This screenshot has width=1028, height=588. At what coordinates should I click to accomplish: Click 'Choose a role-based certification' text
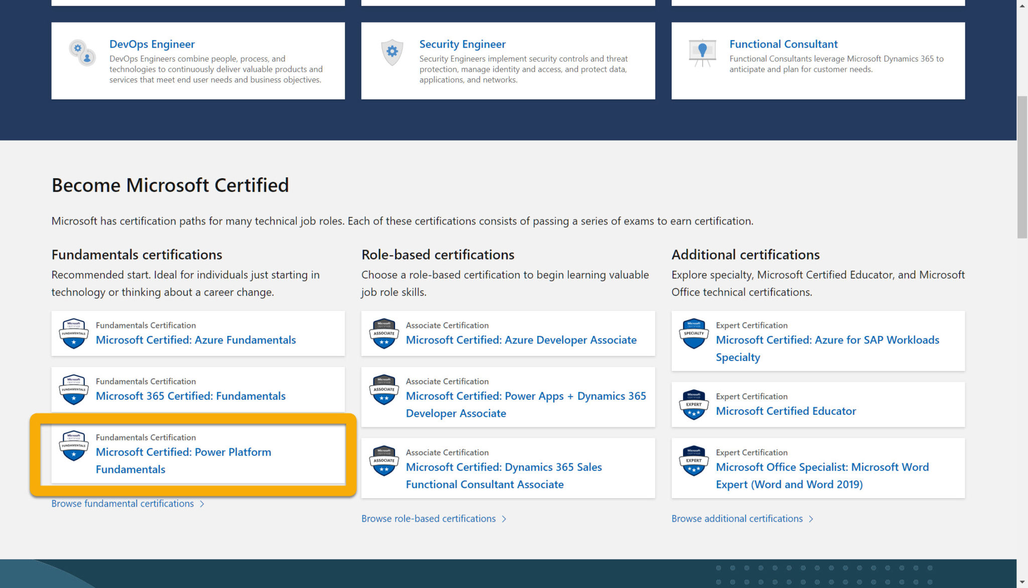tap(505, 283)
